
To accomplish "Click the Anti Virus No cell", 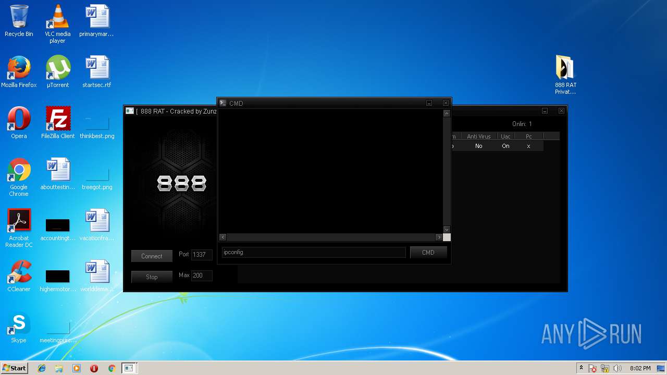I will pos(478,146).
